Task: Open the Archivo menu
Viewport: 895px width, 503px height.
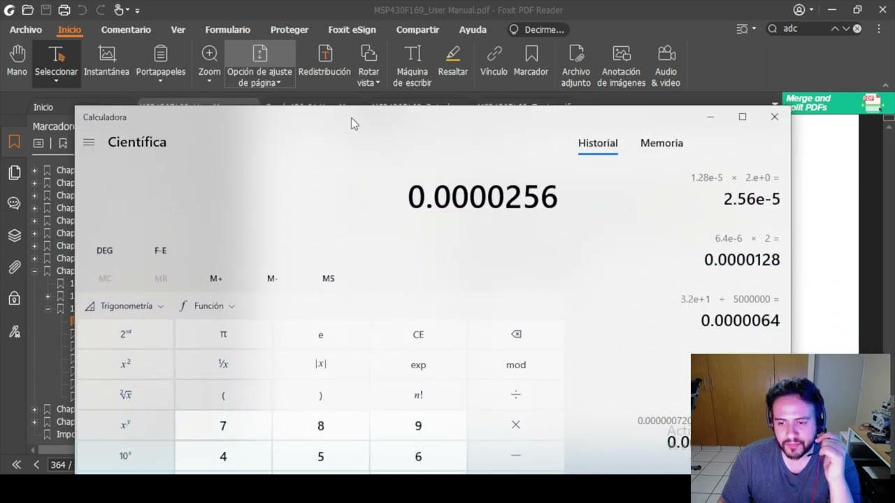Action: [x=26, y=29]
